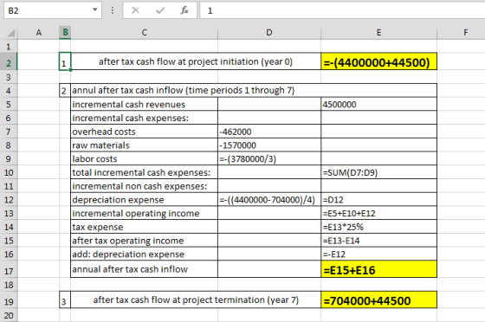This screenshot has height=322, width=485.
Task: Select cell B2 containing 1
Action: [x=65, y=61]
